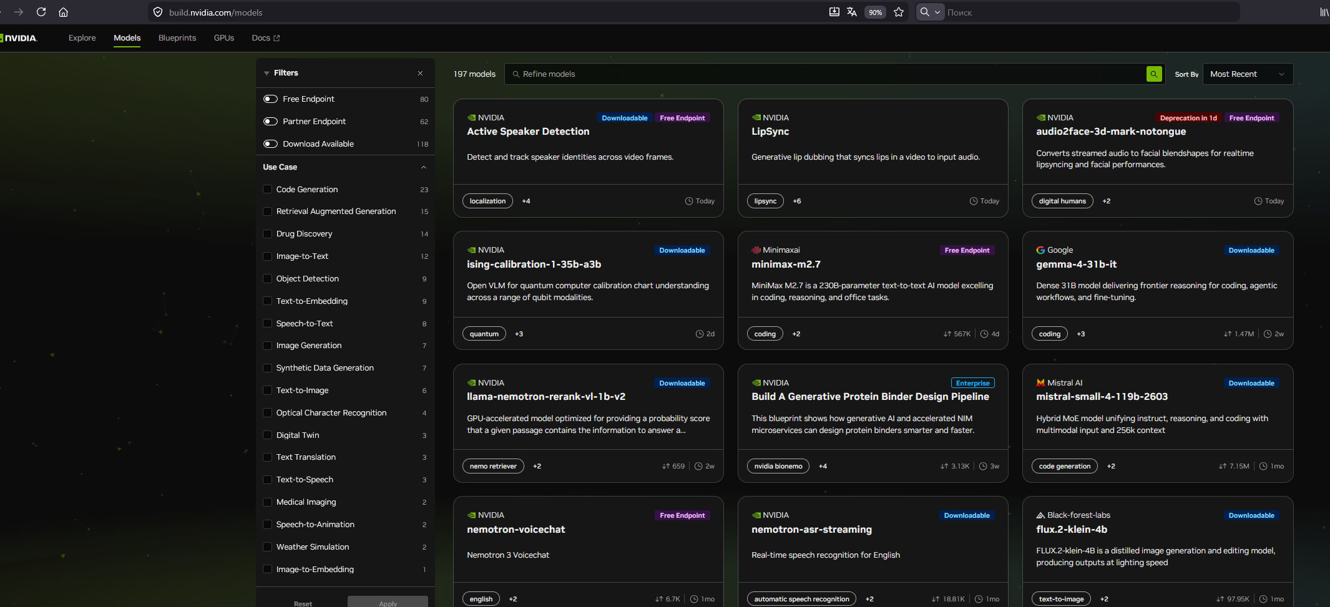Collapse the Use Case section
The height and width of the screenshot is (607, 1330).
tap(424, 167)
